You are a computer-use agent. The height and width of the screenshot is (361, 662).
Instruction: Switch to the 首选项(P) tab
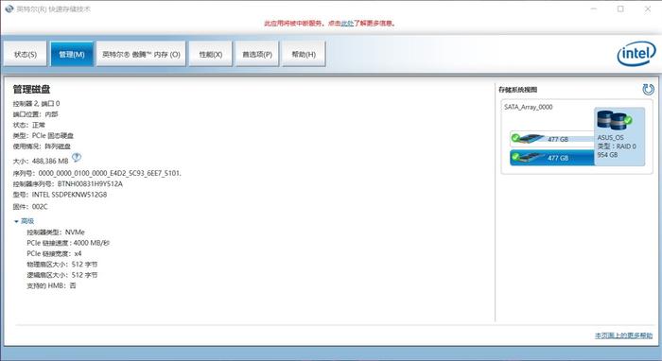point(257,54)
